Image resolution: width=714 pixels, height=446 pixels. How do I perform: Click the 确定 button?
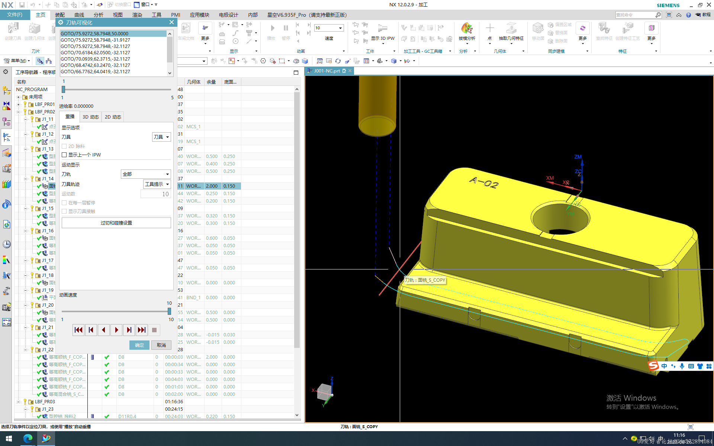pos(139,345)
